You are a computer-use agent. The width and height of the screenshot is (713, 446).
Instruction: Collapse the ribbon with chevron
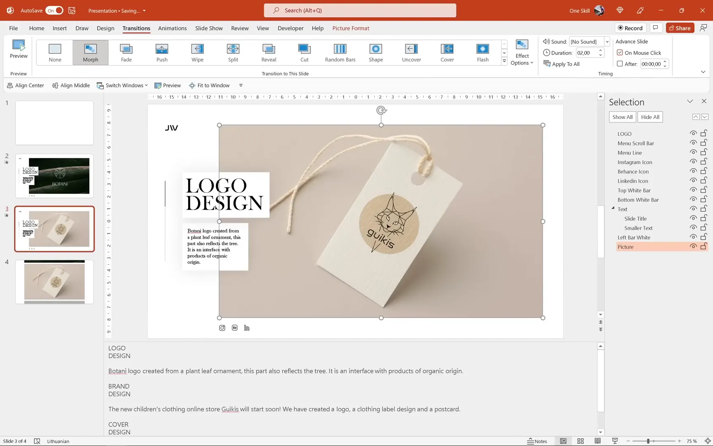click(703, 72)
